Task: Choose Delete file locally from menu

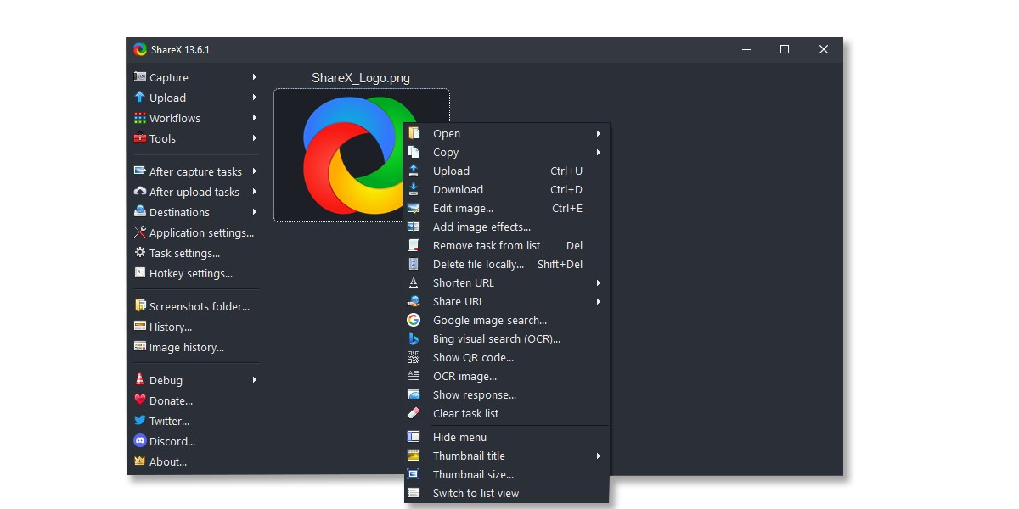Action: [x=478, y=265]
